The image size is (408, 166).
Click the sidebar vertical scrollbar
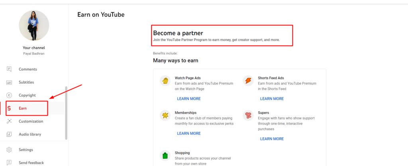click(66, 113)
